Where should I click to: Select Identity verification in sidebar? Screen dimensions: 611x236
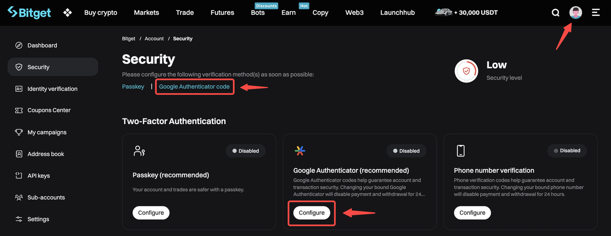(x=53, y=89)
